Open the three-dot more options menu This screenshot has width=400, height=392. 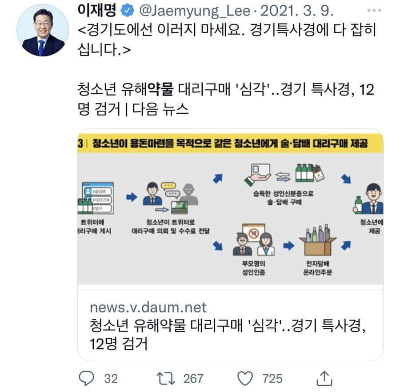point(374,10)
